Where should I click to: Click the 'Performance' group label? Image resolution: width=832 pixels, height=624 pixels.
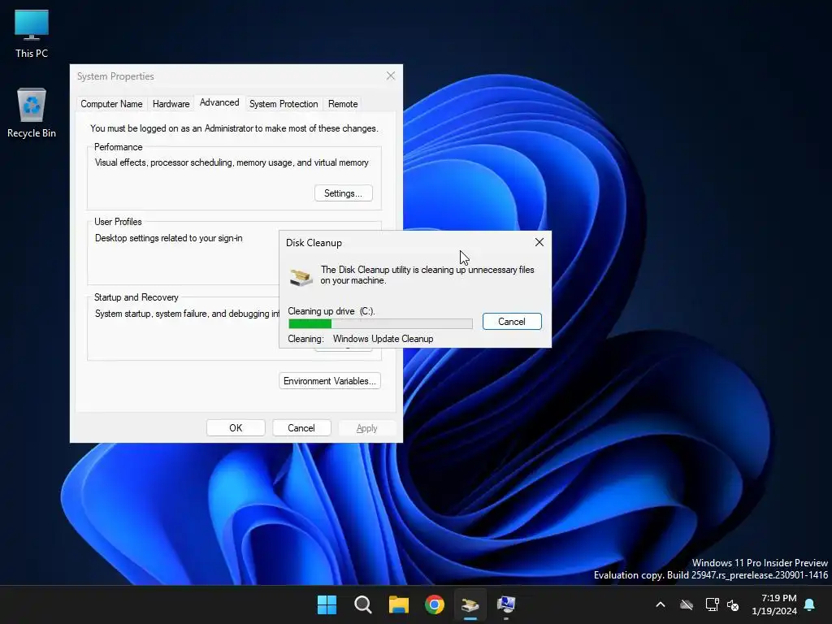tap(119, 147)
